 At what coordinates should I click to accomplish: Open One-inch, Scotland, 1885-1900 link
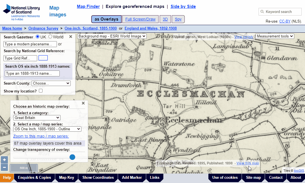tap(91, 28)
